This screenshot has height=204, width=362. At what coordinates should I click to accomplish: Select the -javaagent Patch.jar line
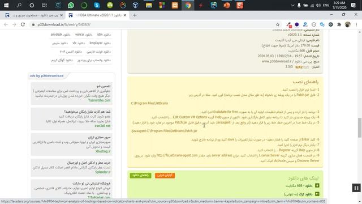pyautogui.click(x=164, y=131)
